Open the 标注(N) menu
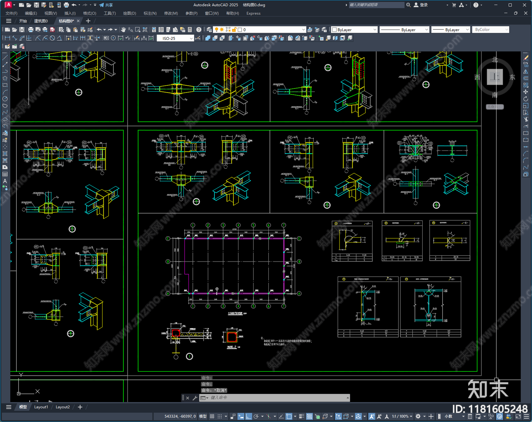 click(x=150, y=13)
